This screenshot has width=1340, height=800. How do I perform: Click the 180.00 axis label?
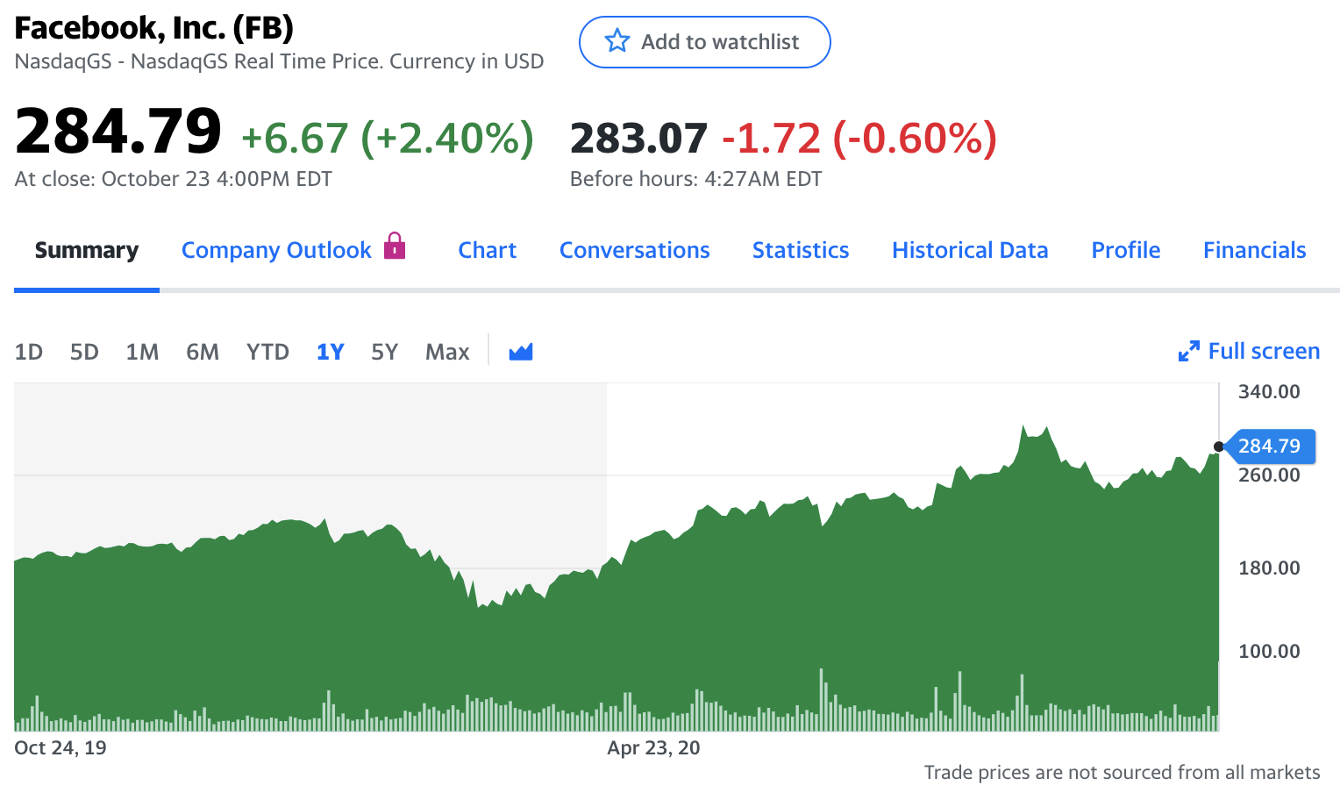click(1269, 568)
